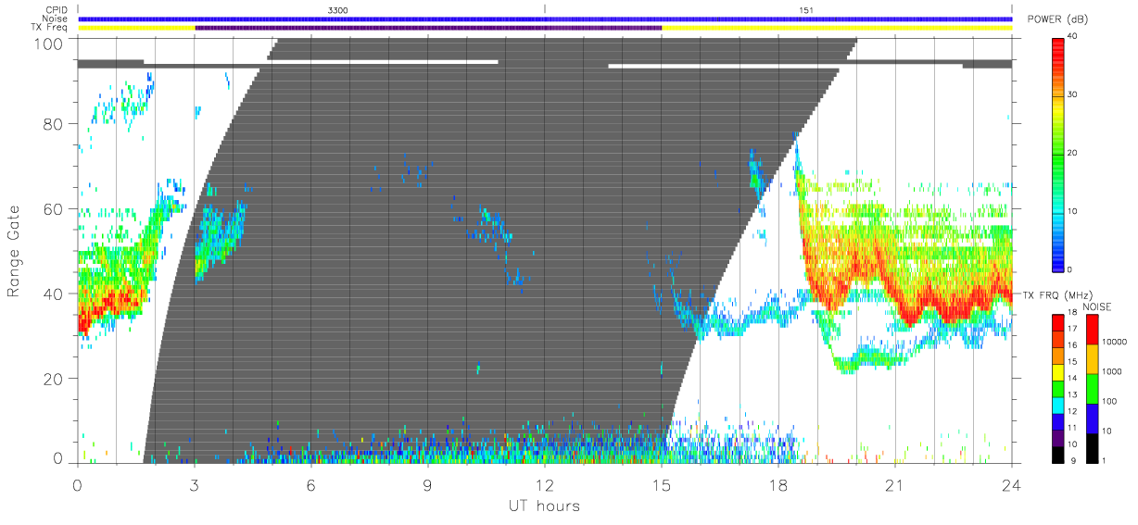Click the '10000' label on NOISE legend
Screen dimensions: 1138x525
[x=1113, y=343]
